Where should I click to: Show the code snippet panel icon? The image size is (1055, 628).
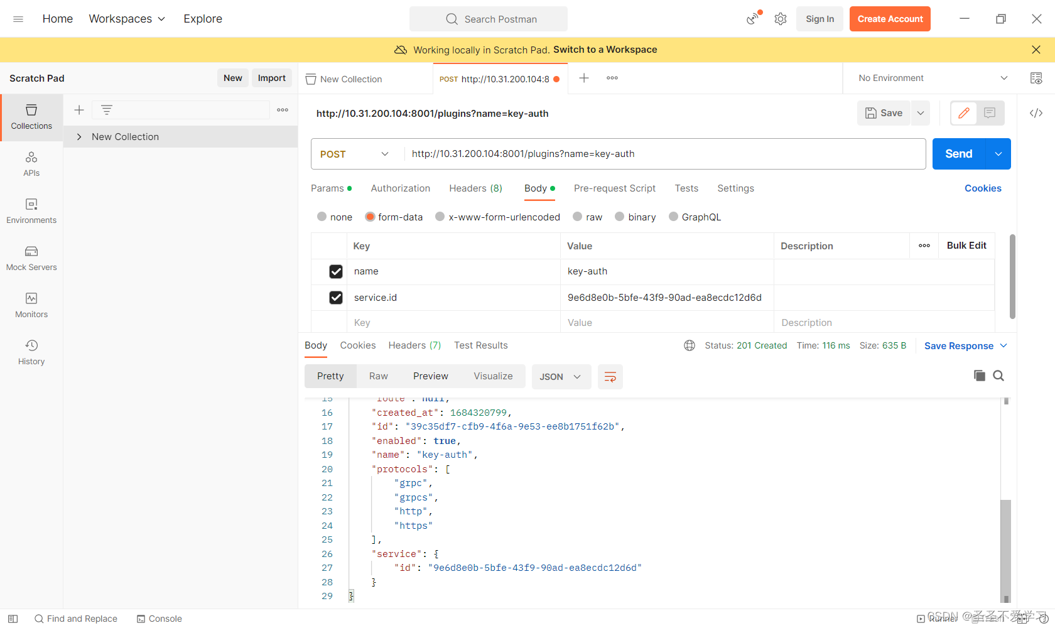(x=1036, y=113)
